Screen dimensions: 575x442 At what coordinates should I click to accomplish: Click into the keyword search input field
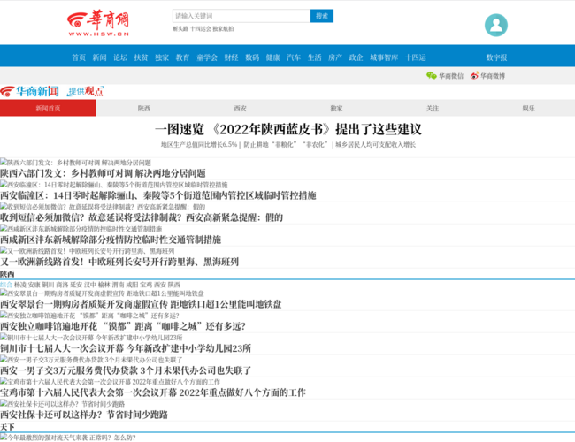click(x=241, y=16)
